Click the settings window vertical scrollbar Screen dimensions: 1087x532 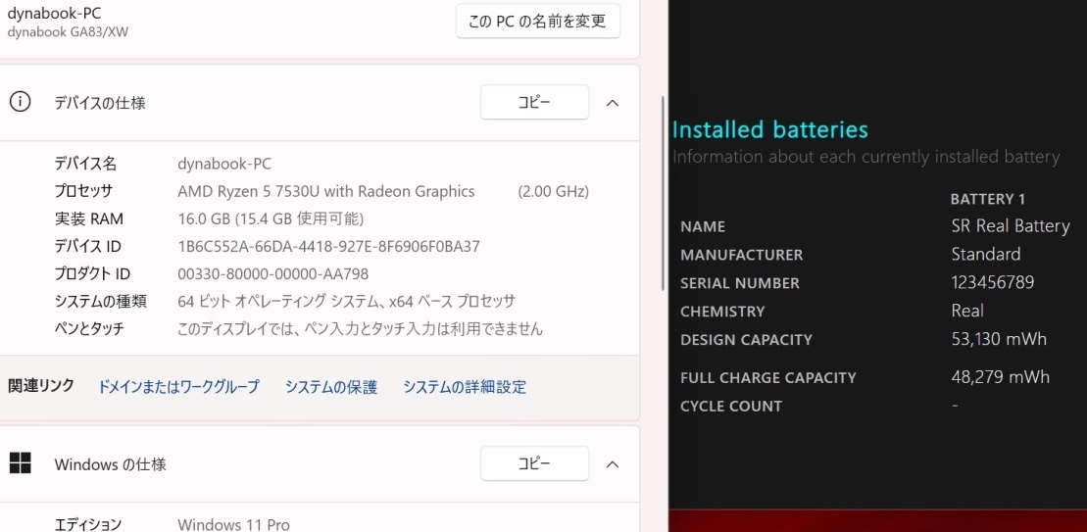664,193
